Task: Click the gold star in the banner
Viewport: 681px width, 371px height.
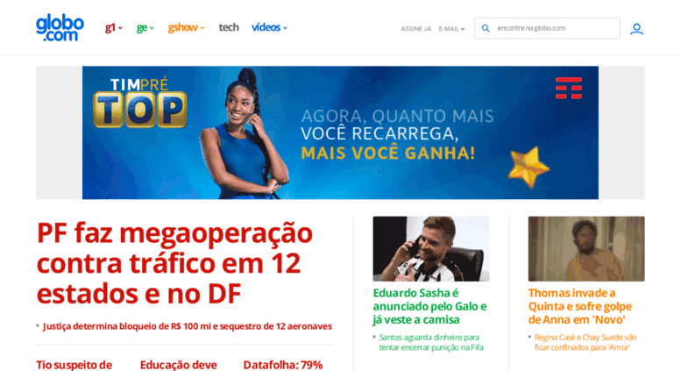Action: [x=528, y=168]
